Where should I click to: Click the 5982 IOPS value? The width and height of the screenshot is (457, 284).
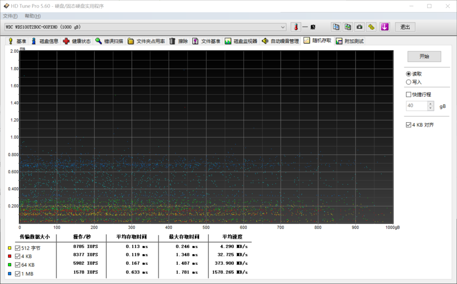pos(85,263)
